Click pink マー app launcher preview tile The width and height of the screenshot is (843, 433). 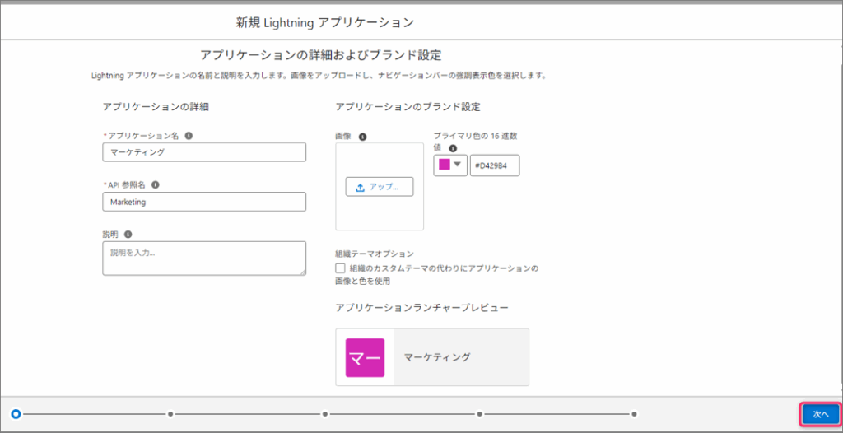tap(365, 357)
